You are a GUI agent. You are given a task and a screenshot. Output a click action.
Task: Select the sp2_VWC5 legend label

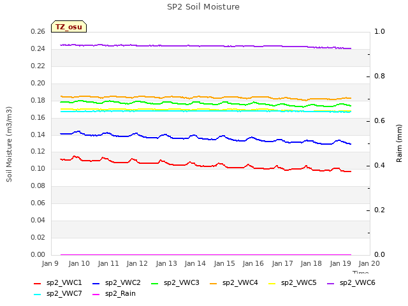pos(299,283)
